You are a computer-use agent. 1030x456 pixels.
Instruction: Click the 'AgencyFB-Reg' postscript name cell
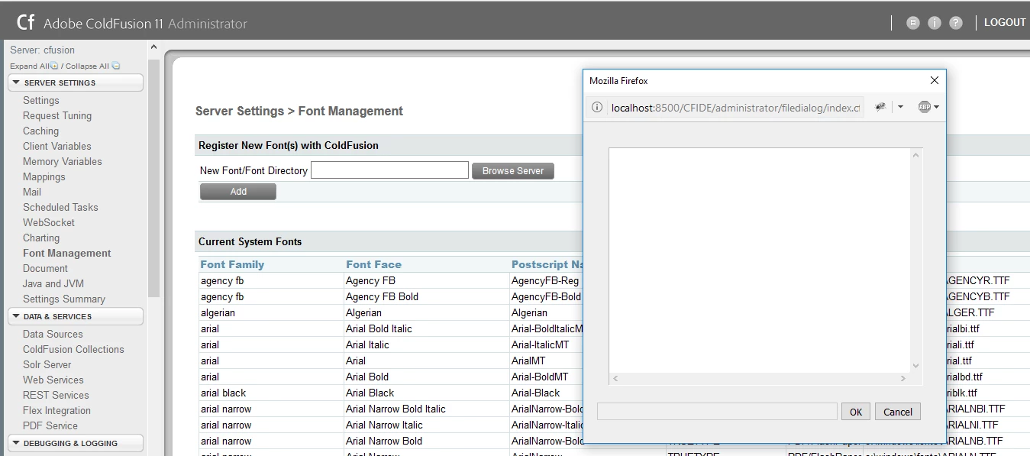coord(545,280)
